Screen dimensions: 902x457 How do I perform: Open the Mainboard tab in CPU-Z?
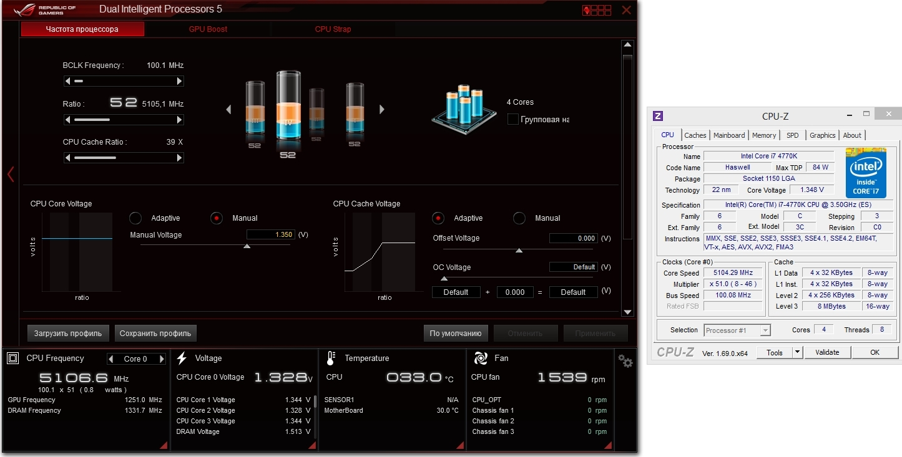[x=729, y=135]
